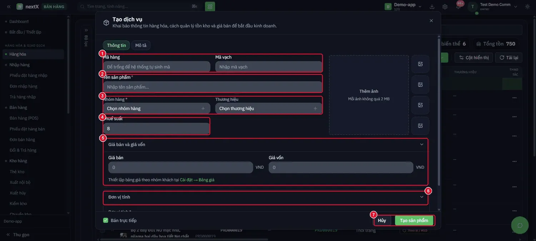Image resolution: width=536 pixels, height=241 pixels.
Task: Click the nextX logo icon
Action: click(x=20, y=6)
